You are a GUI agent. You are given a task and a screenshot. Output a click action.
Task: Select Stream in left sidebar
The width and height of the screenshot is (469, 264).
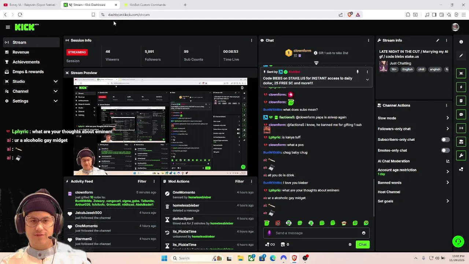pyautogui.click(x=30, y=43)
